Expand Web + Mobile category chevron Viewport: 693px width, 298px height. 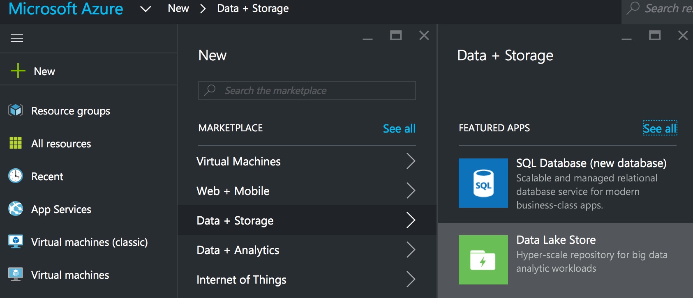410,191
